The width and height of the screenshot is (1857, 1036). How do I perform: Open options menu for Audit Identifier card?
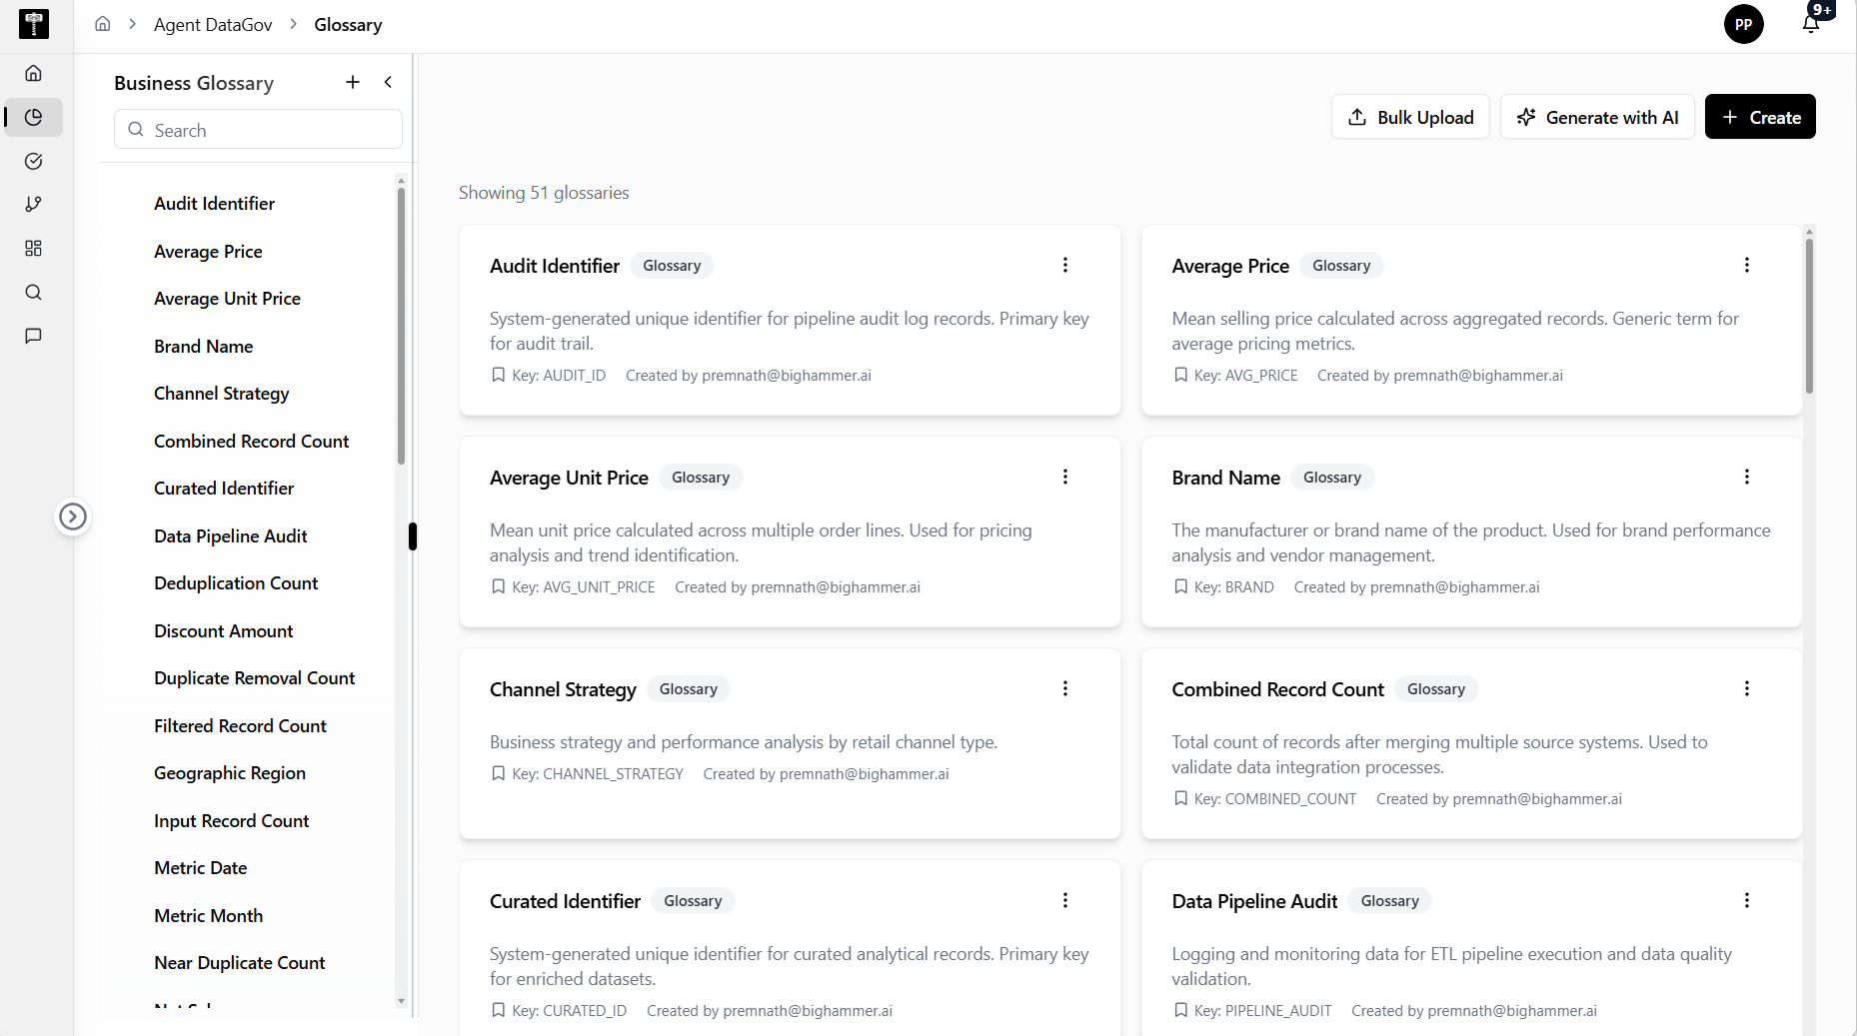click(x=1065, y=265)
